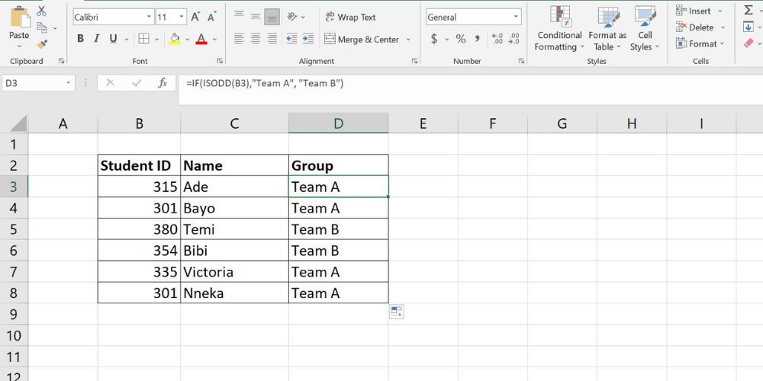Click the Increase Font Size icon
The width and height of the screenshot is (763, 381).
(x=196, y=17)
